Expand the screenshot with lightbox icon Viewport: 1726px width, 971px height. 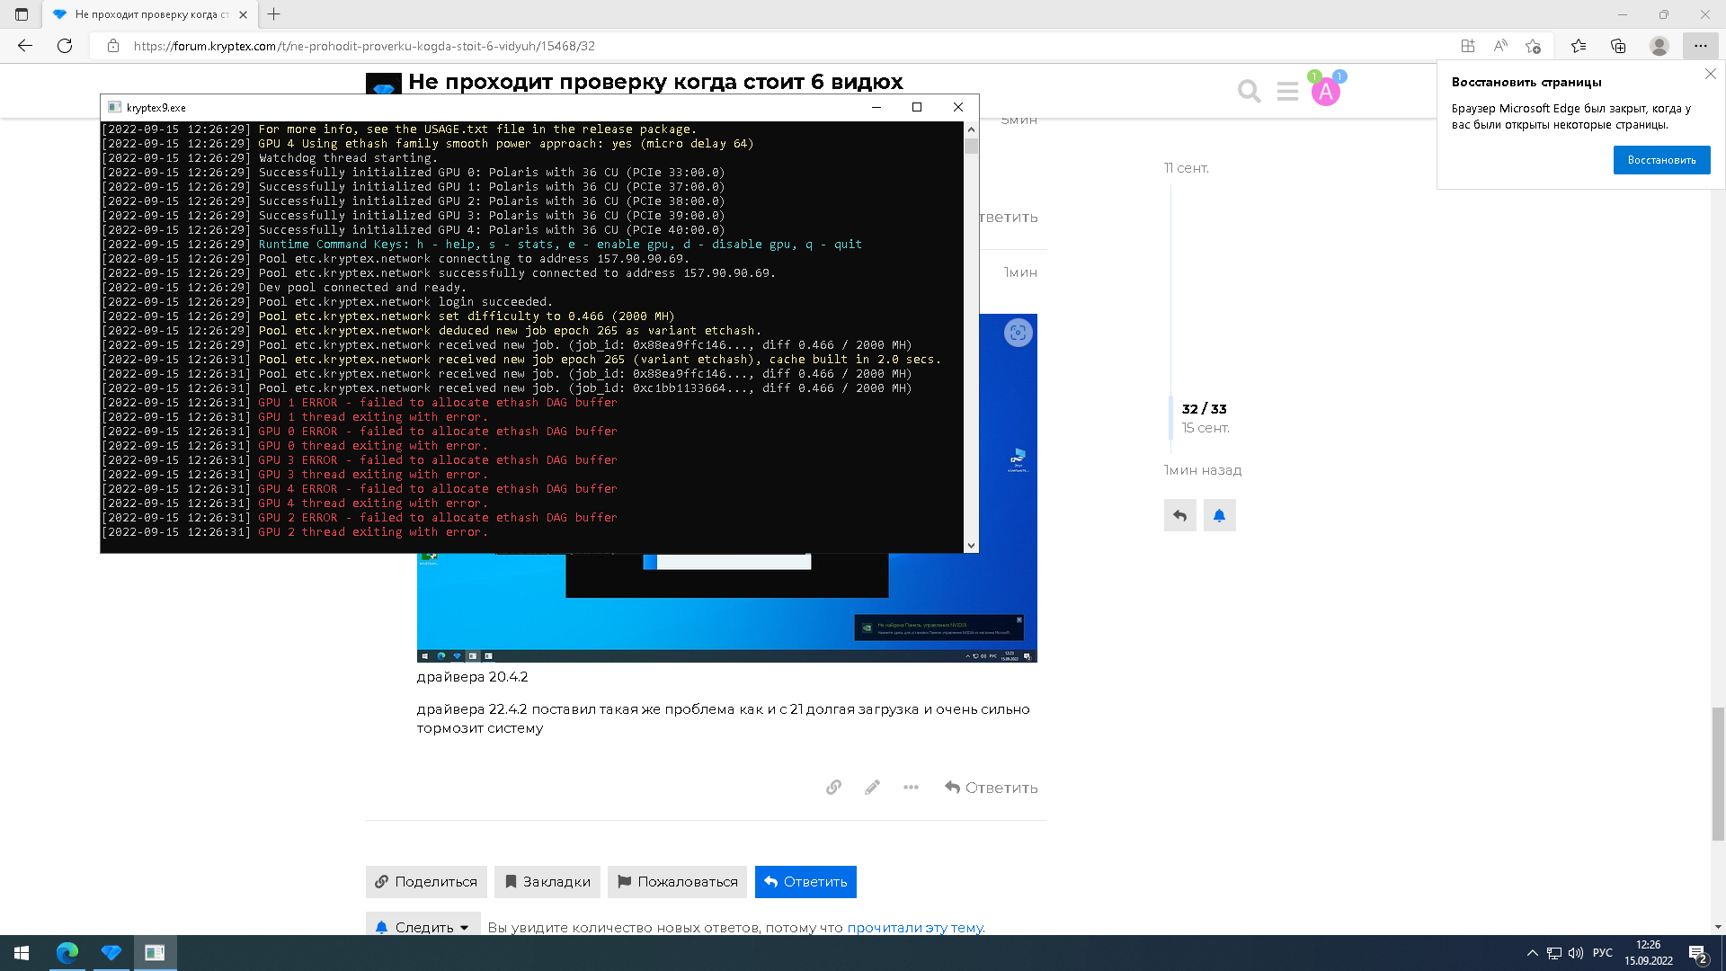(x=1018, y=333)
